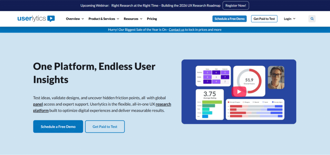
Task: Play the video with red play button
Action: point(239,91)
